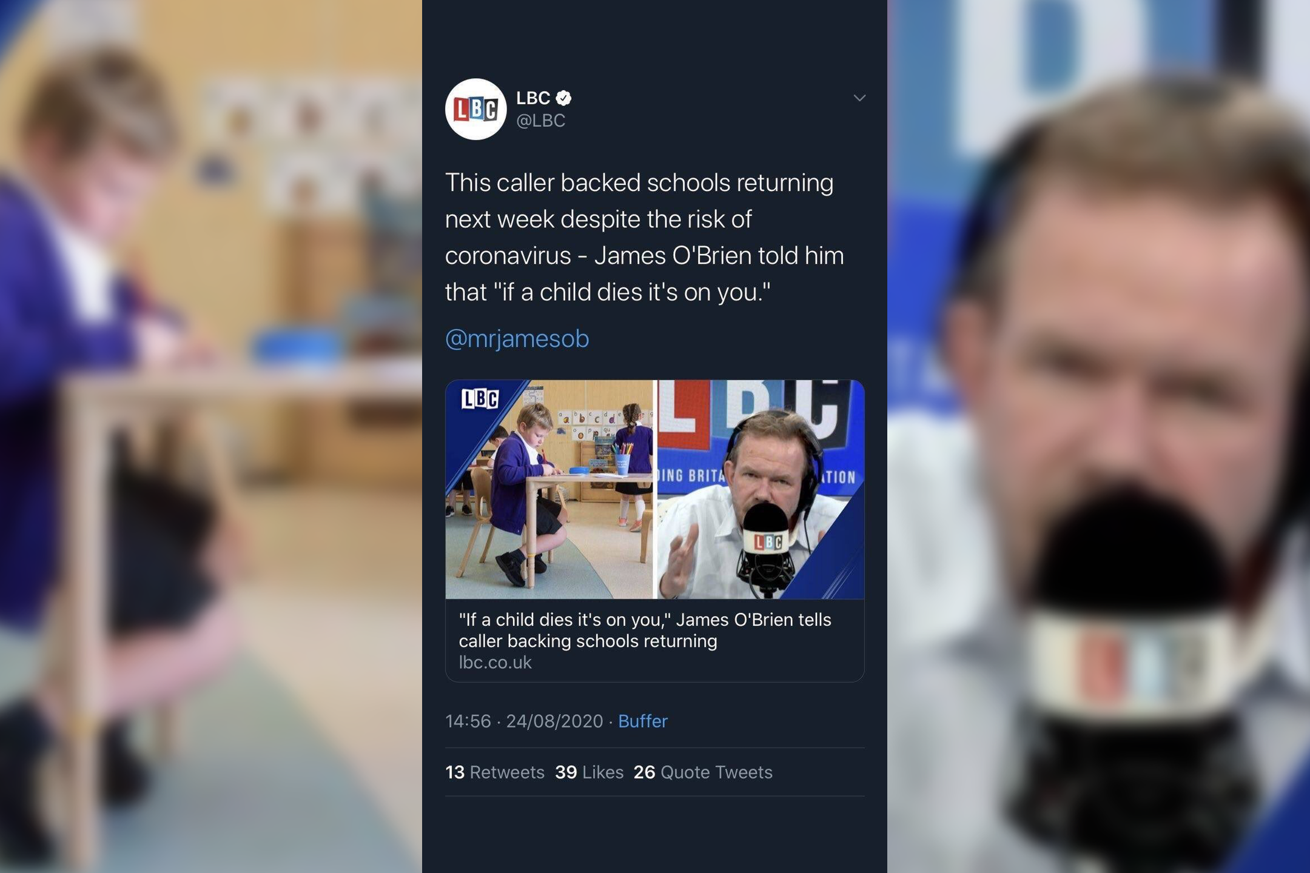Screen dimensions: 1310x873
Task: Click the LBC microphone logo in the card
Action: (768, 541)
